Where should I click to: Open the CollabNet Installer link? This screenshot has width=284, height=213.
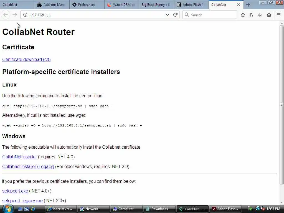[x=20, y=157]
